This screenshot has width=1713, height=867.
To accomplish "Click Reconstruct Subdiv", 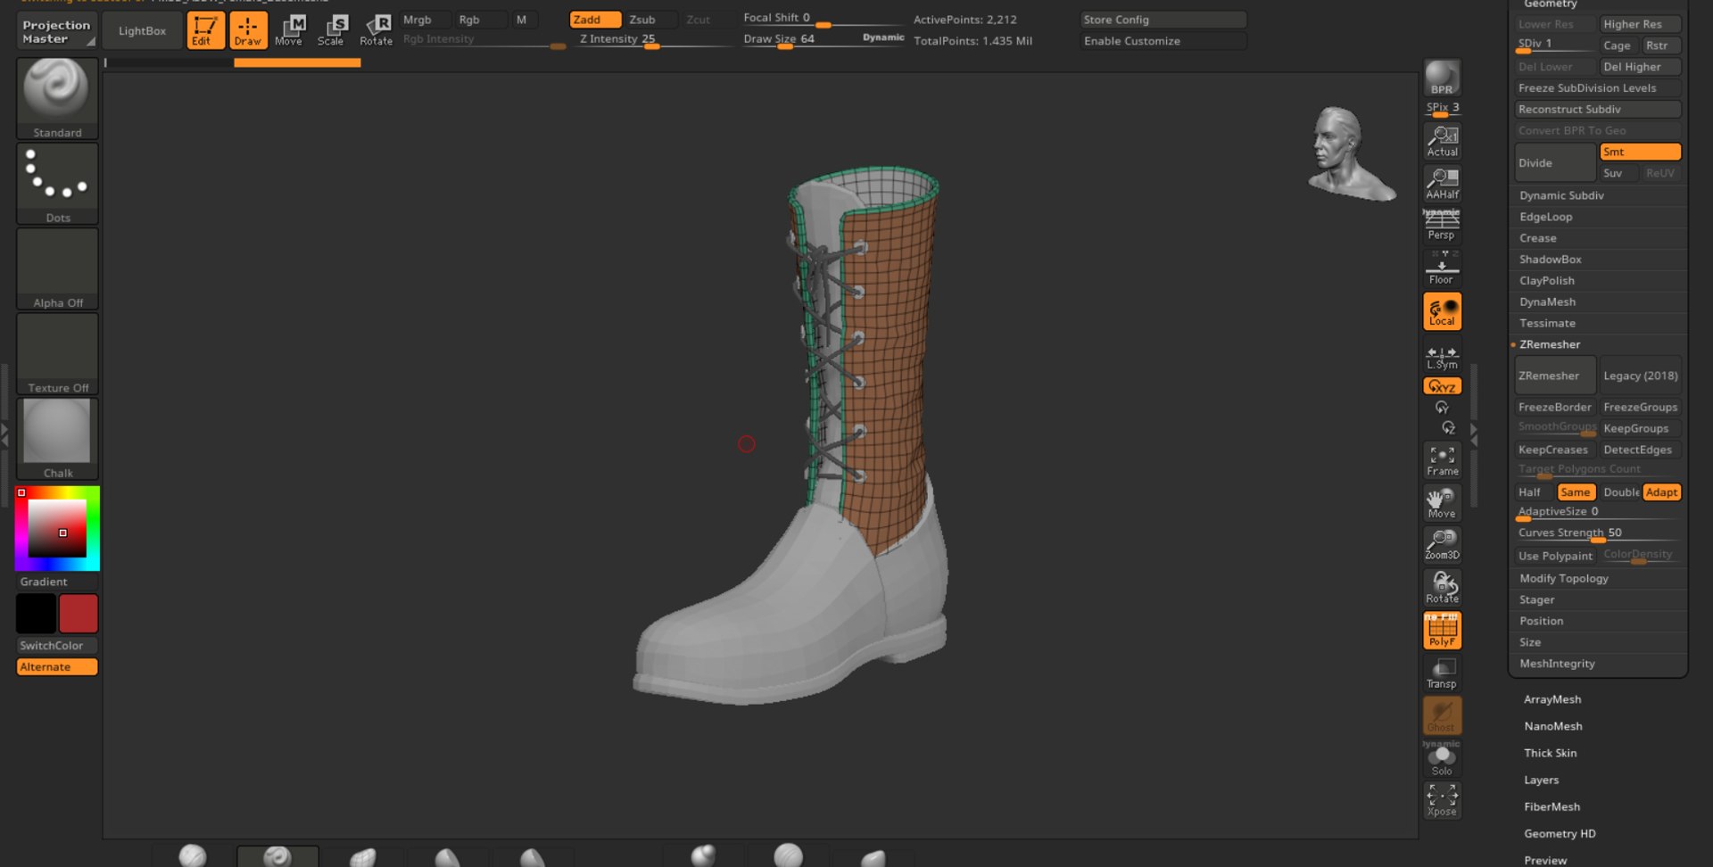I will point(1597,110).
